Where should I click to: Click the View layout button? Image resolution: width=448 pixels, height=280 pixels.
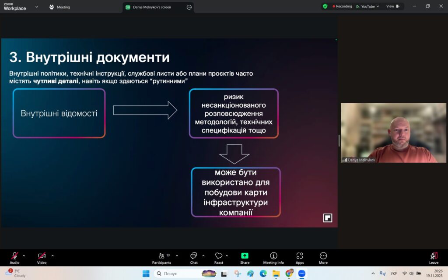pos(392,7)
